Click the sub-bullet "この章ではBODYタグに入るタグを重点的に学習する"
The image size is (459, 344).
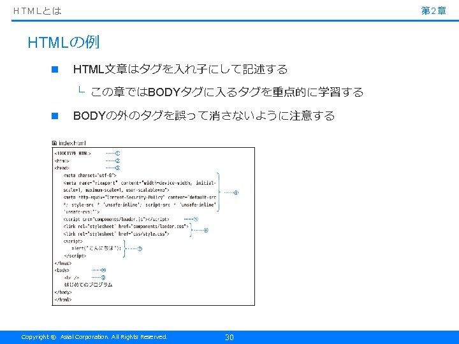227,92
